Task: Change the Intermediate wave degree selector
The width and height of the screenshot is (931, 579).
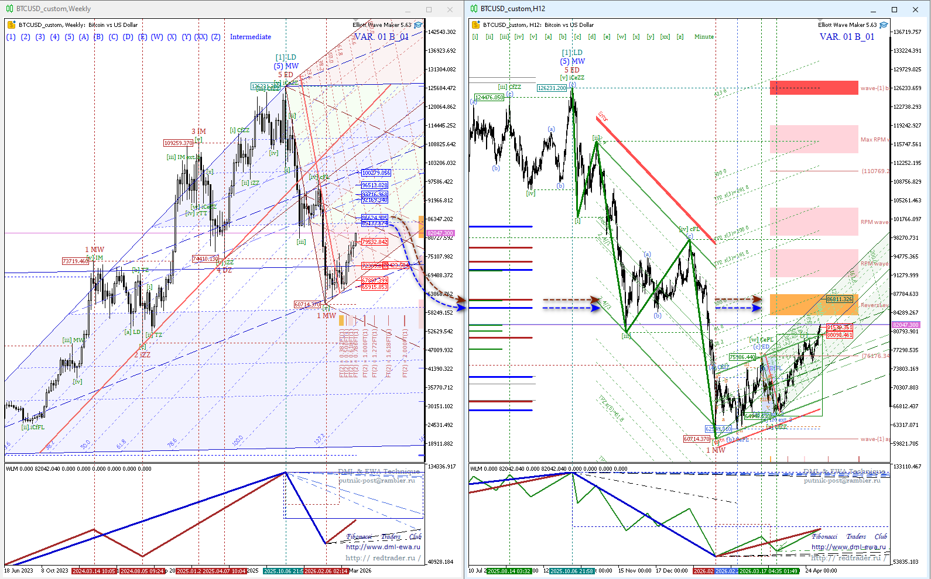Action: (x=251, y=37)
